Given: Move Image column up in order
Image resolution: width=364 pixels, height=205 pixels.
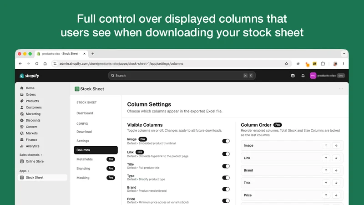Looking at the screenshot, I should coord(326,145).
